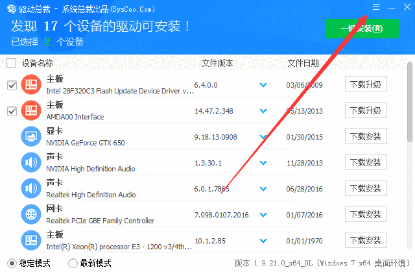Expand version dropdown for 10.1.2.85
415x272 pixels.
263,241
